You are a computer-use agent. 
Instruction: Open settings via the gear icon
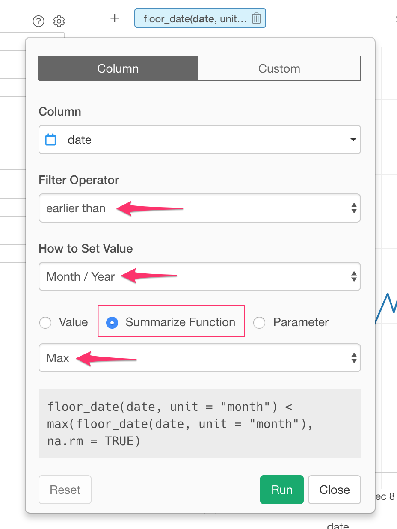[59, 21]
